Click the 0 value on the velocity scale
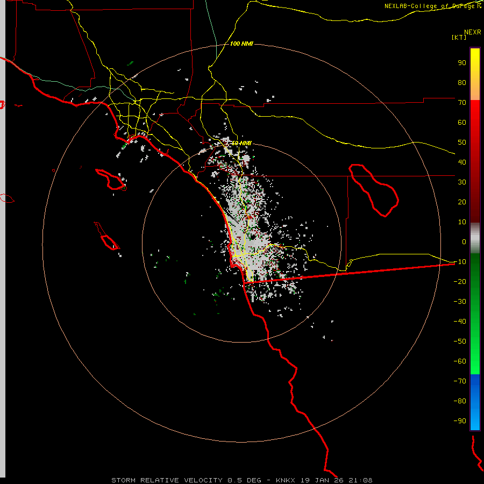This screenshot has width=484, height=484. coord(464,242)
